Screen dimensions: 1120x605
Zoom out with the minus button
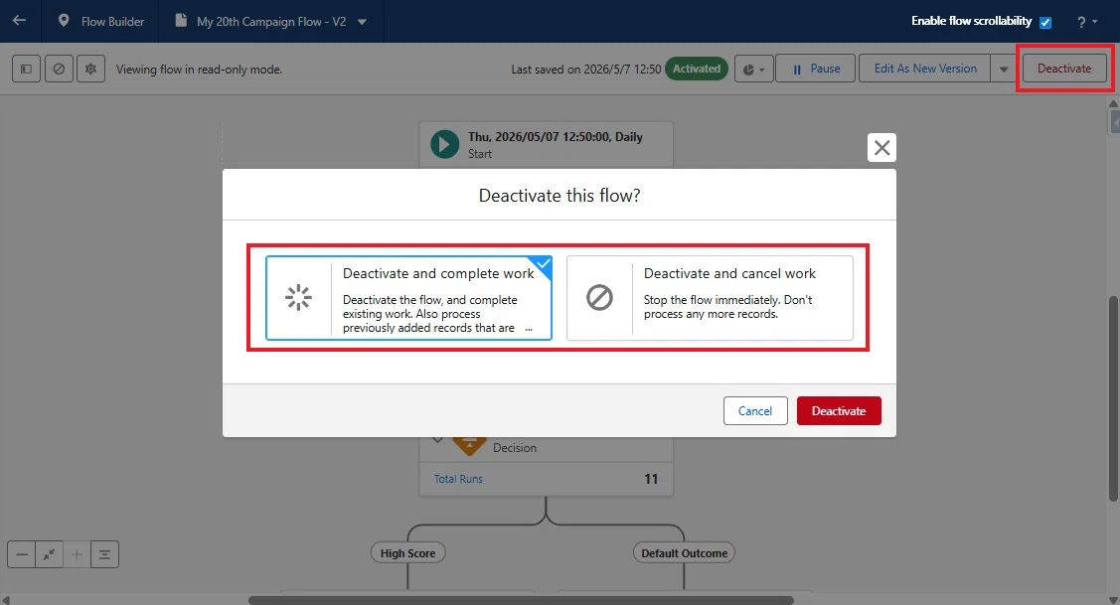(x=22, y=554)
